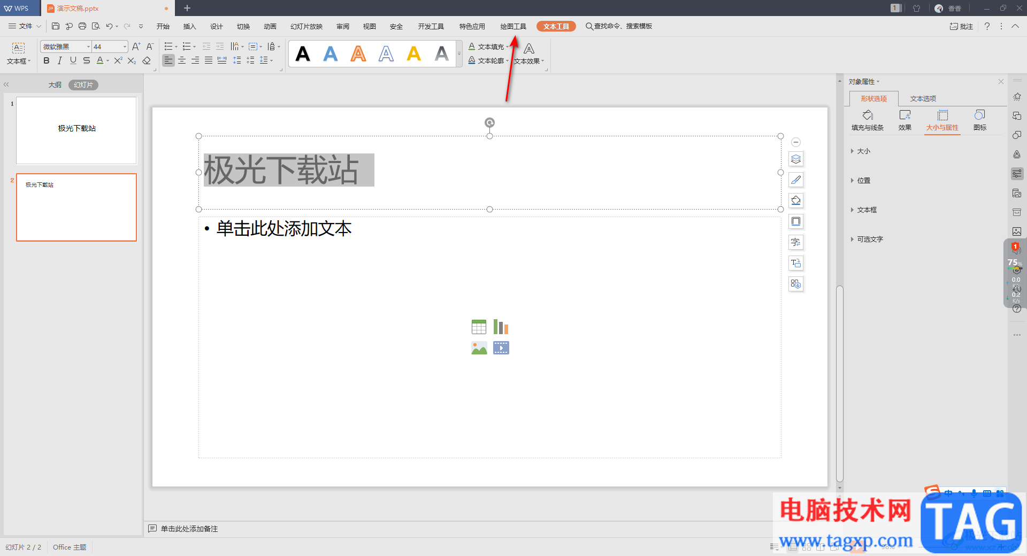Select center text alignment
1027x556 pixels.
(182, 60)
